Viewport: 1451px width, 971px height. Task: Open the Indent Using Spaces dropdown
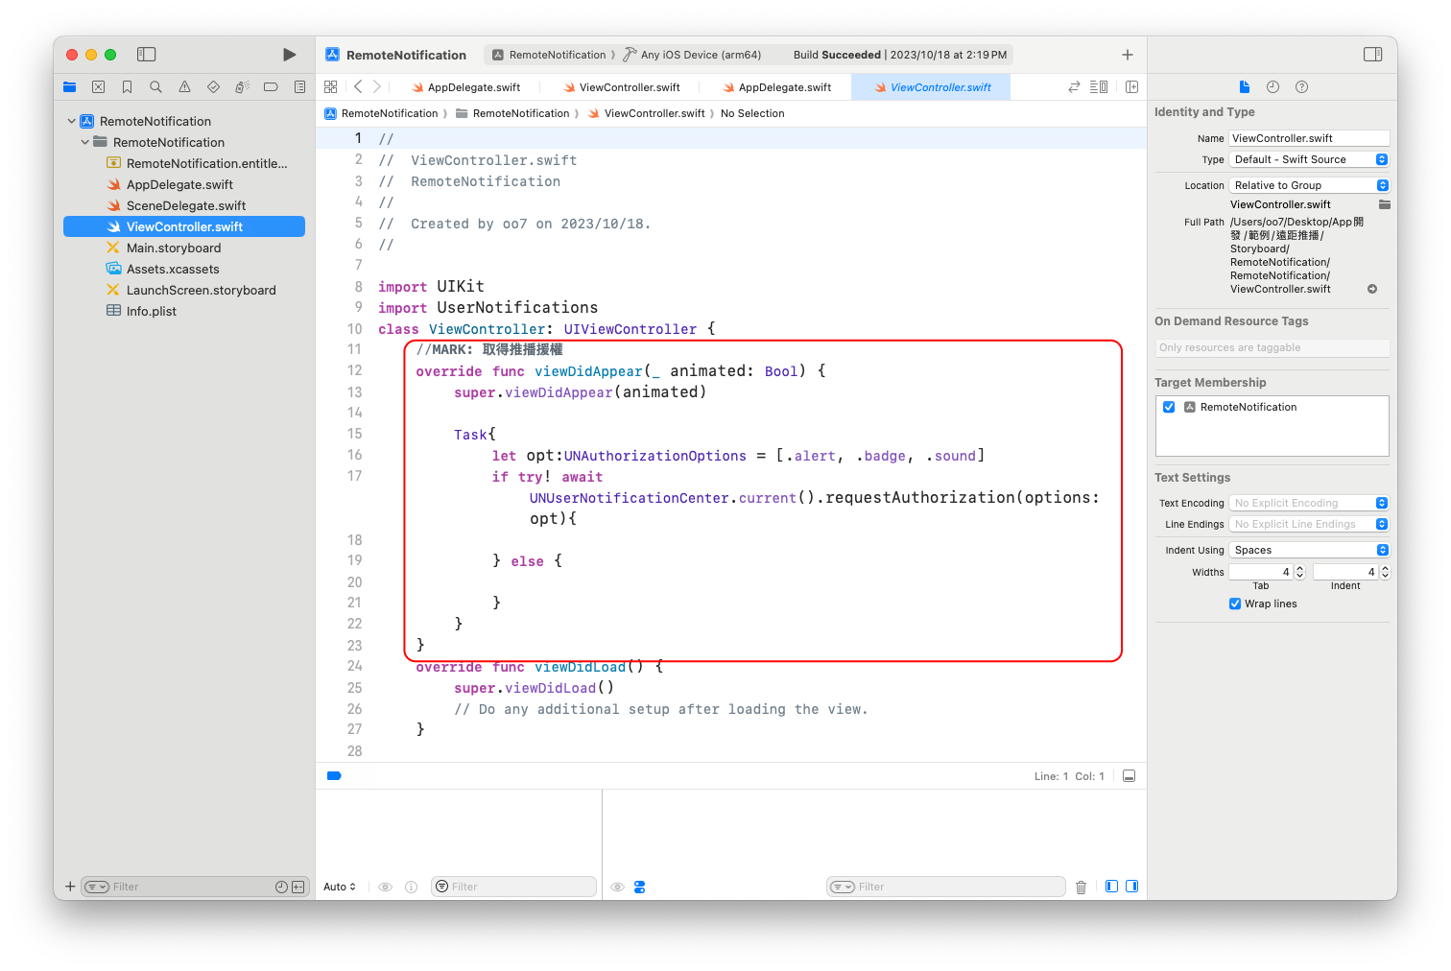point(1309,550)
